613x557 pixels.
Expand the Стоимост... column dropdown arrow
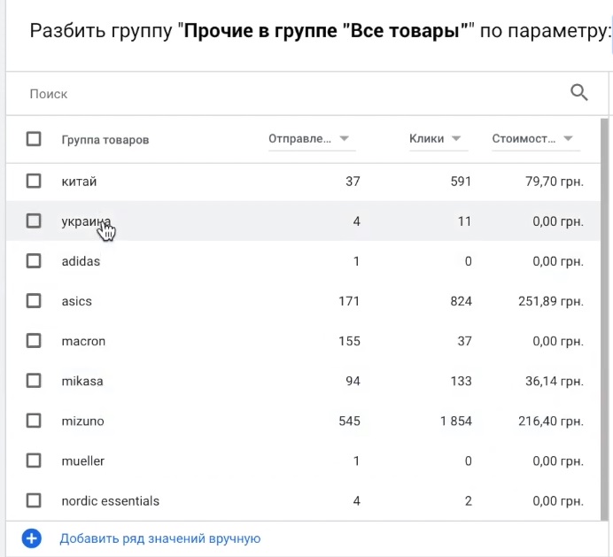[568, 138]
